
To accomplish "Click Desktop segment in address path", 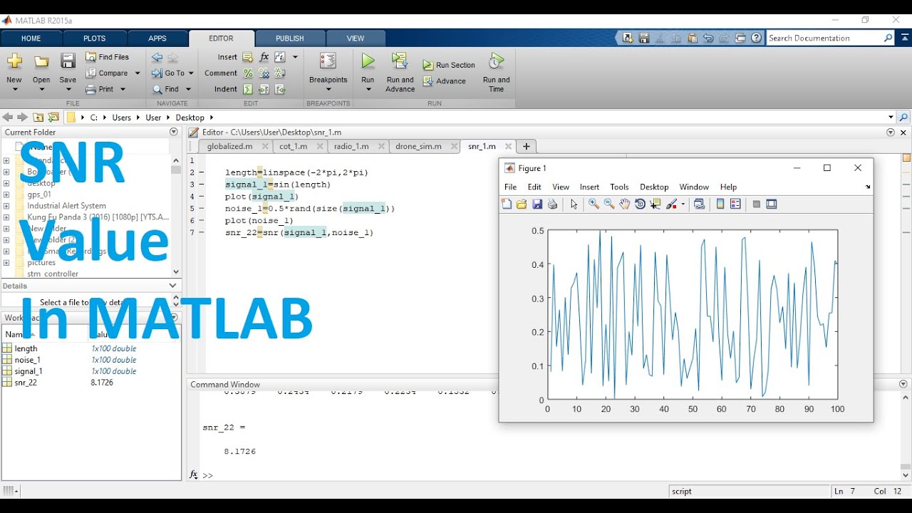I will pyautogui.click(x=190, y=118).
